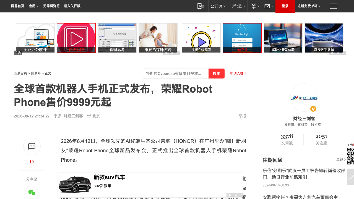
Task: Open 财经三剑客 source link
Action: click(73, 116)
